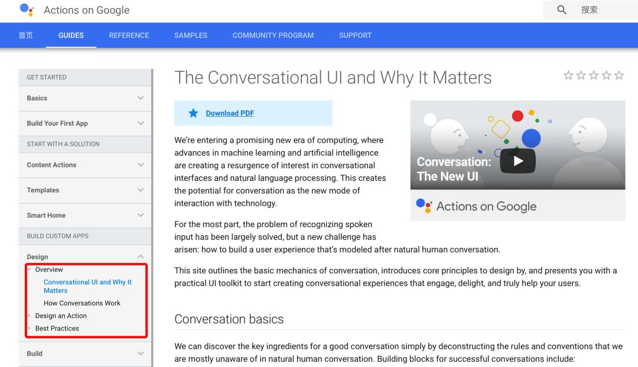
Task: Click the video thumbnail title text
Action: 454,169
